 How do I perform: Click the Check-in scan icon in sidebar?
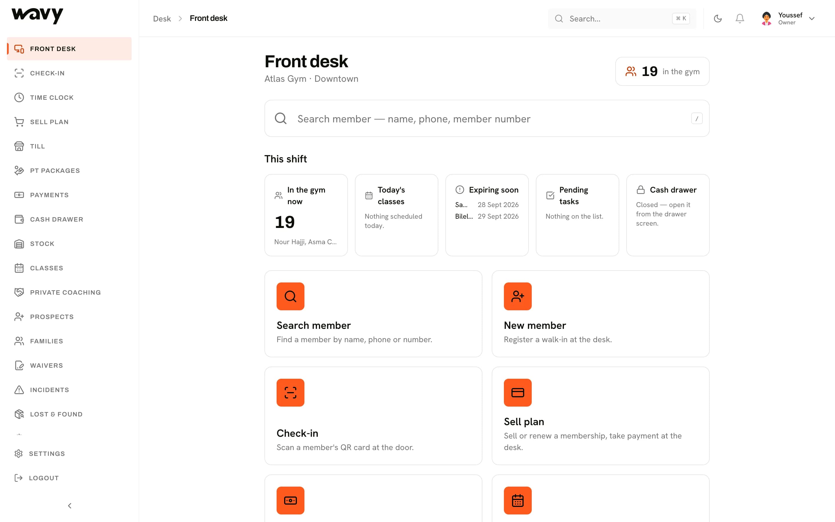(x=19, y=73)
